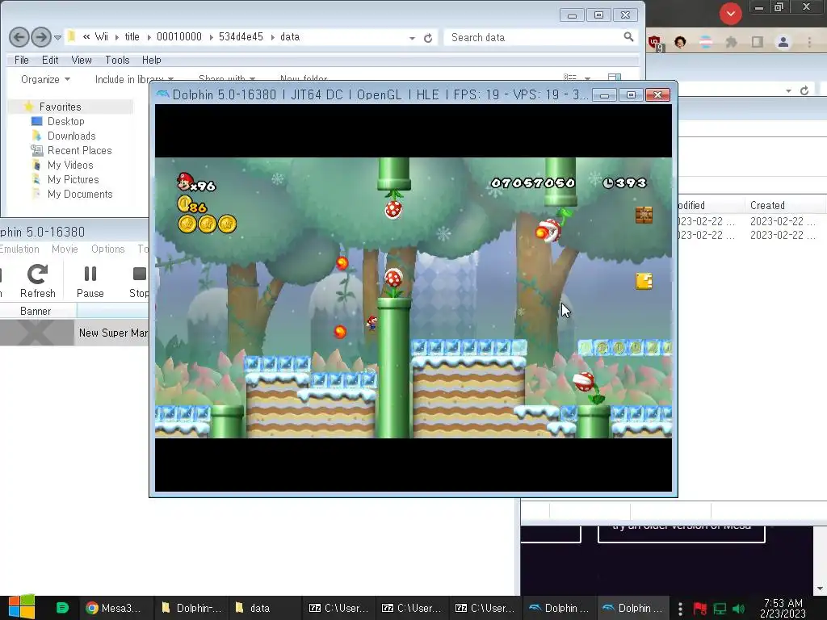Viewport: 827px width, 620px height.
Task: Open the Tools menu in Explorer
Action: 117,60
